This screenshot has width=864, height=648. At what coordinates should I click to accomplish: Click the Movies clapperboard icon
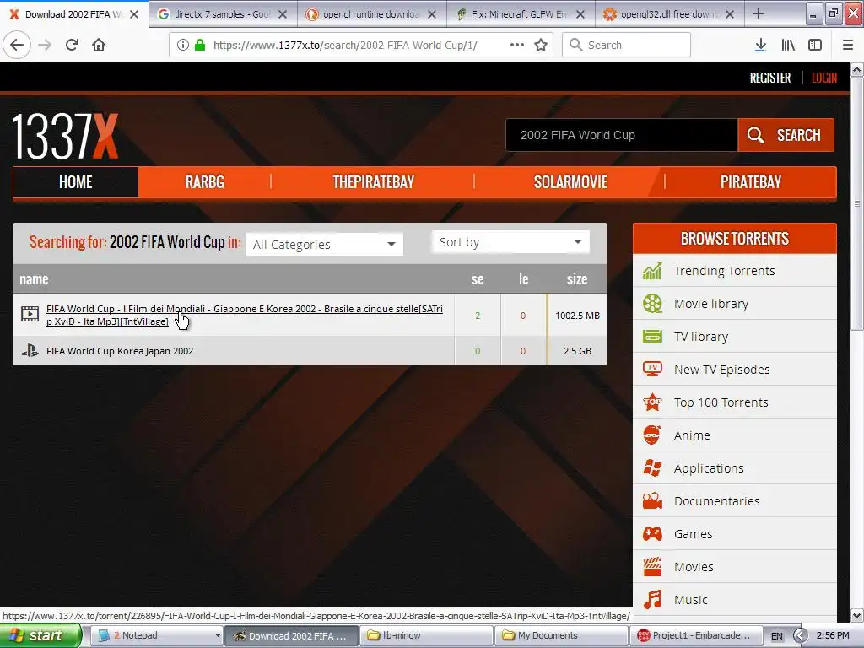(x=652, y=566)
